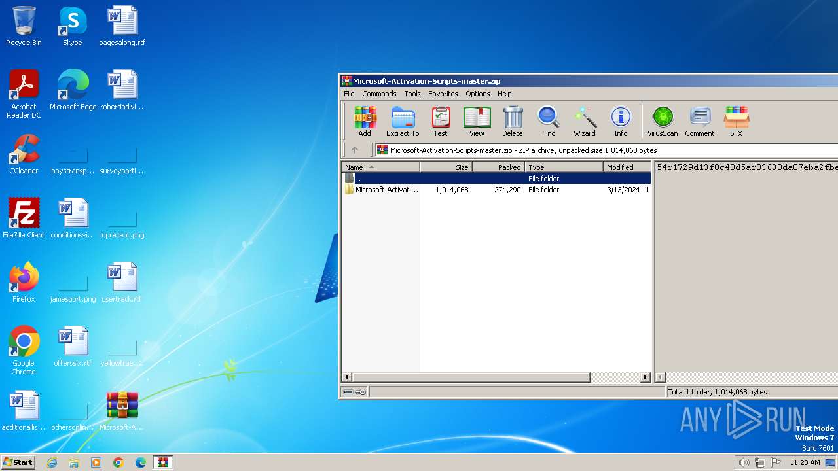Click the Delete trash can icon
Image resolution: width=838 pixels, height=471 pixels.
pyautogui.click(x=513, y=122)
